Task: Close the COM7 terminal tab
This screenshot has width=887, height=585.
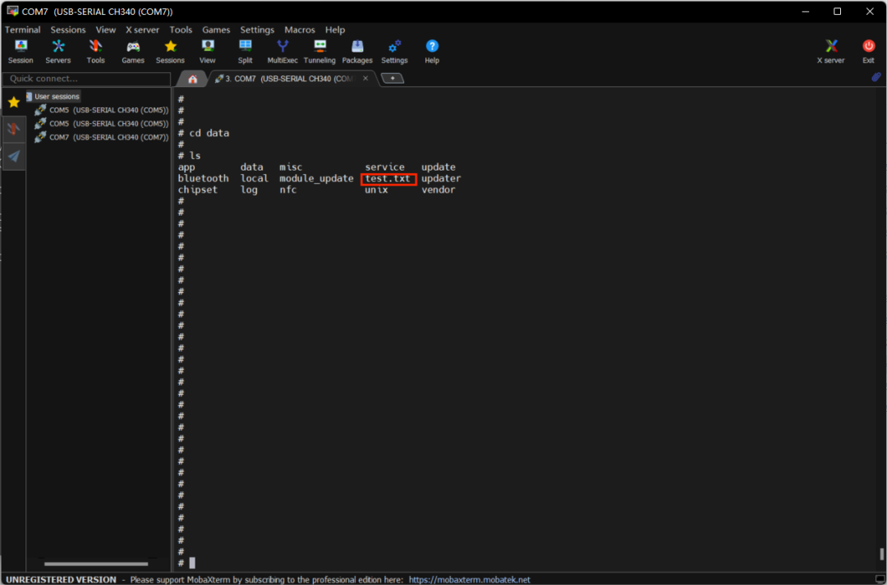Action: tap(365, 79)
